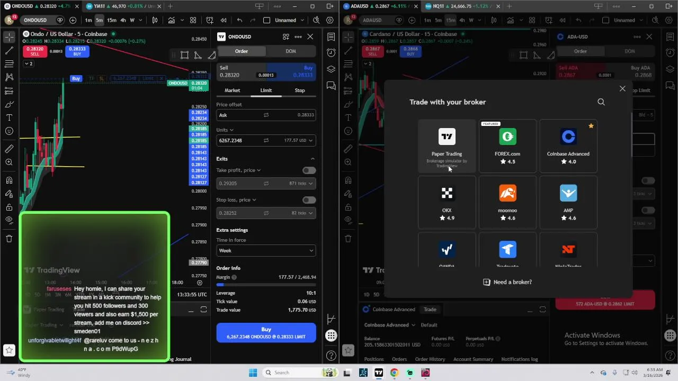
Task: Click undo arrow in Ondo toolbar
Action: tap(239, 20)
